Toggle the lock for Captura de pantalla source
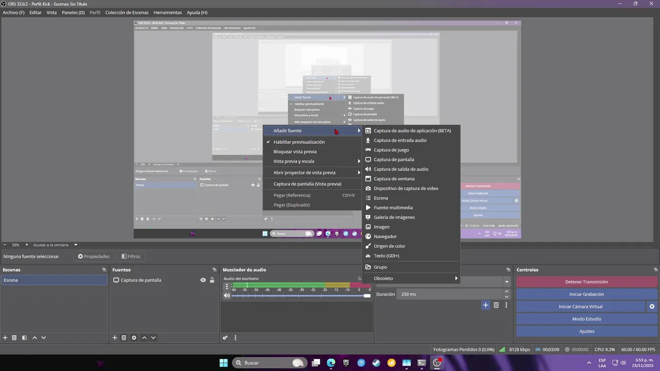 pyautogui.click(x=212, y=280)
